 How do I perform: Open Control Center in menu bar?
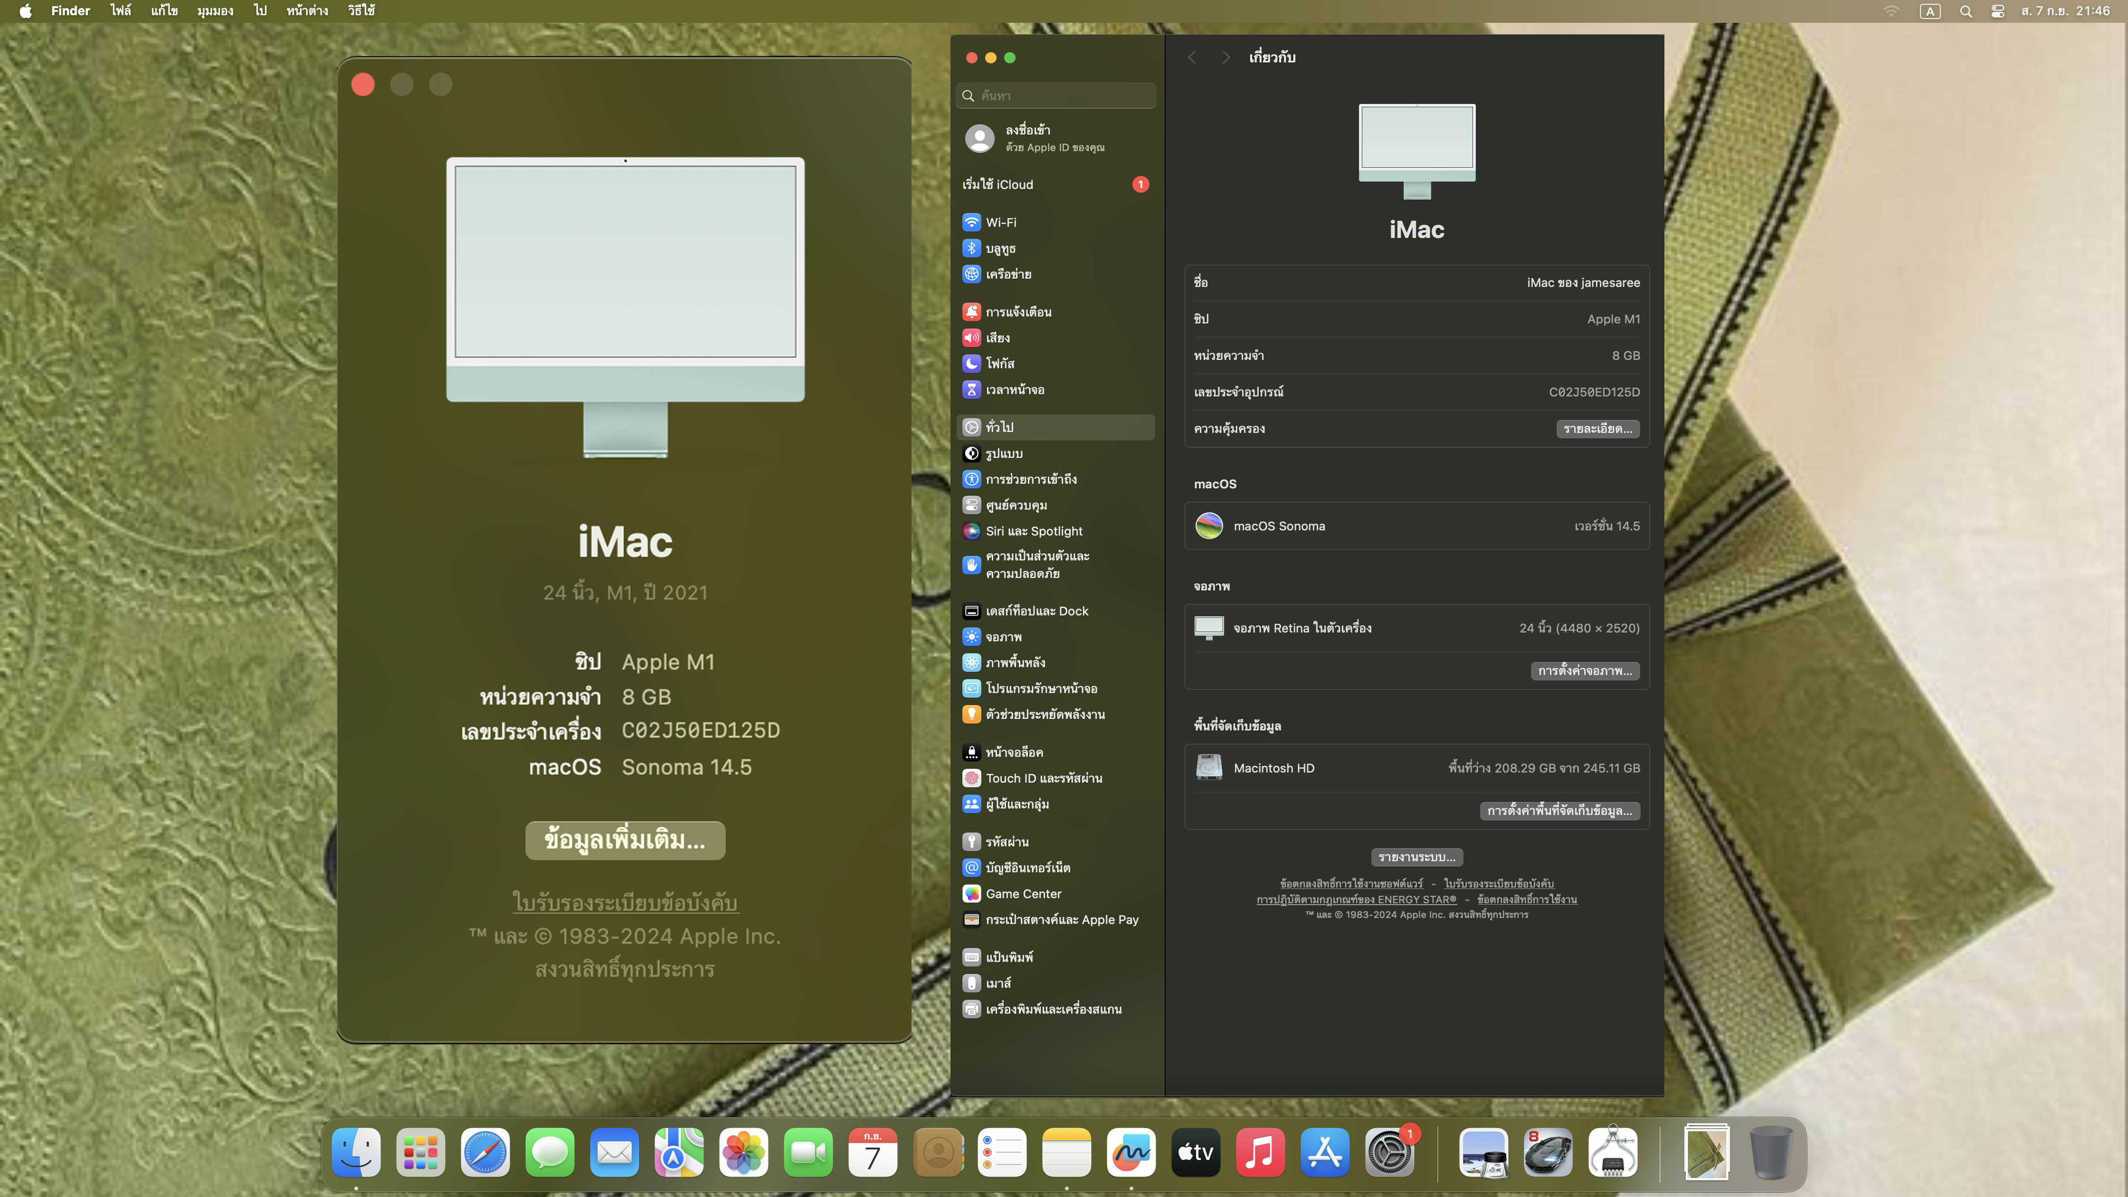pos(1997,11)
